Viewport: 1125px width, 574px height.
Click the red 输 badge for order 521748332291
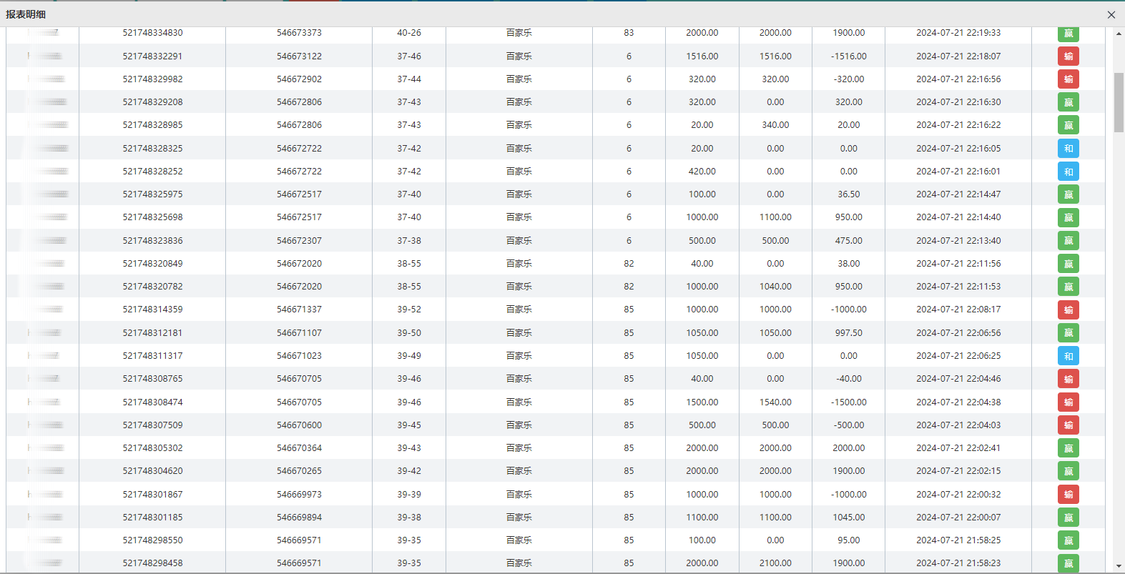coord(1068,56)
